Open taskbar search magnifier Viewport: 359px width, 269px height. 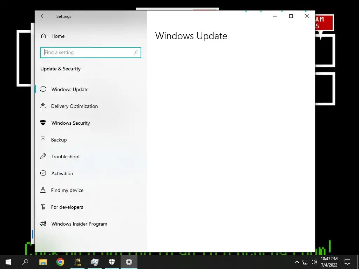pos(25,262)
